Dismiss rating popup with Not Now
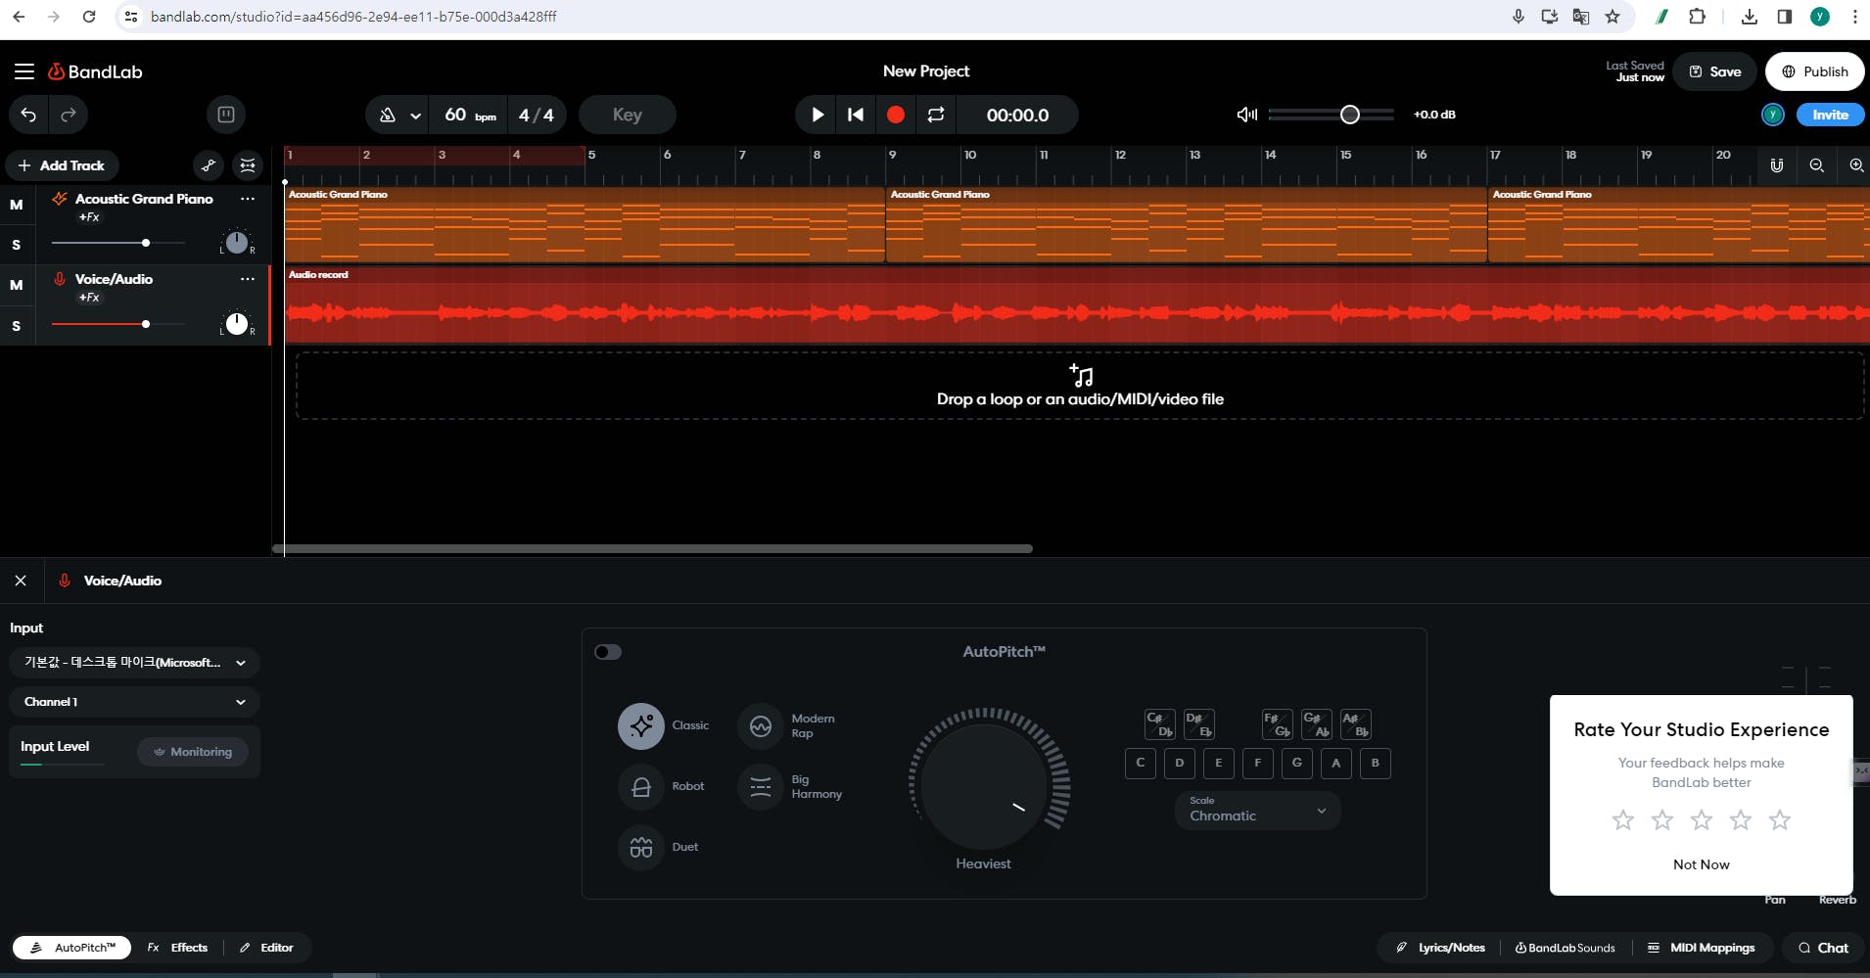1870x978 pixels. [1701, 864]
